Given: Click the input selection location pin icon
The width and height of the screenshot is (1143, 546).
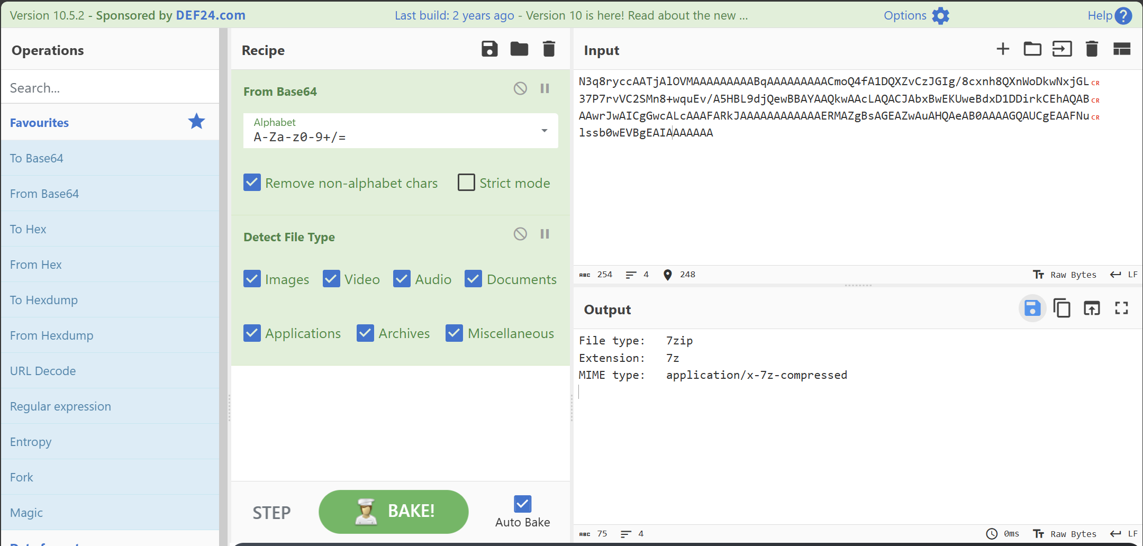Looking at the screenshot, I should [x=668, y=275].
